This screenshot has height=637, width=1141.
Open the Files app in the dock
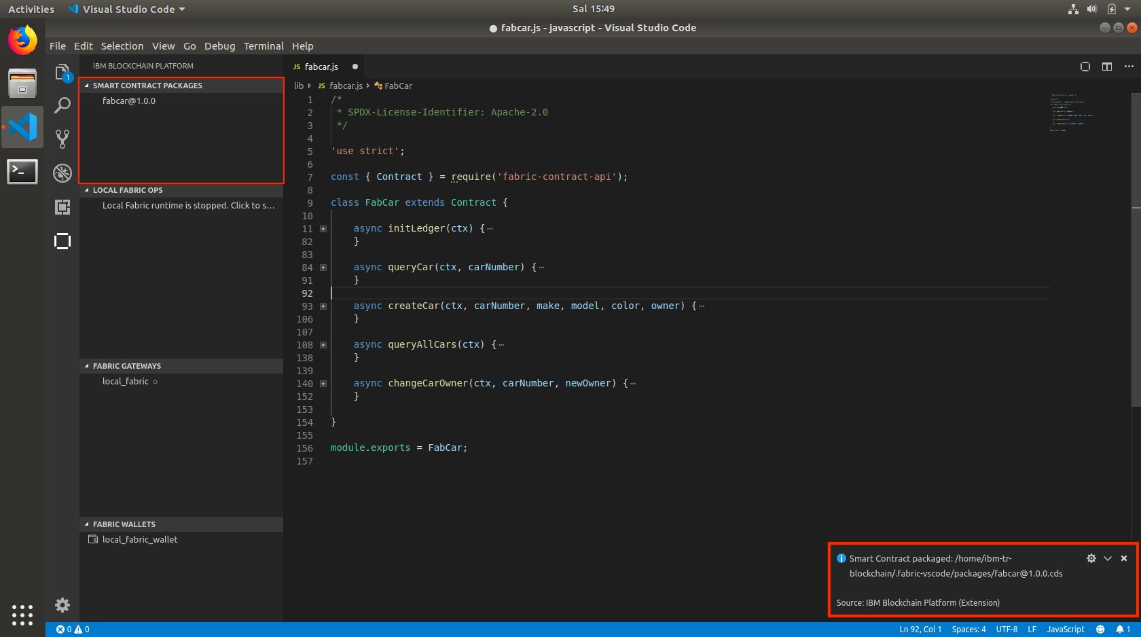[22, 84]
